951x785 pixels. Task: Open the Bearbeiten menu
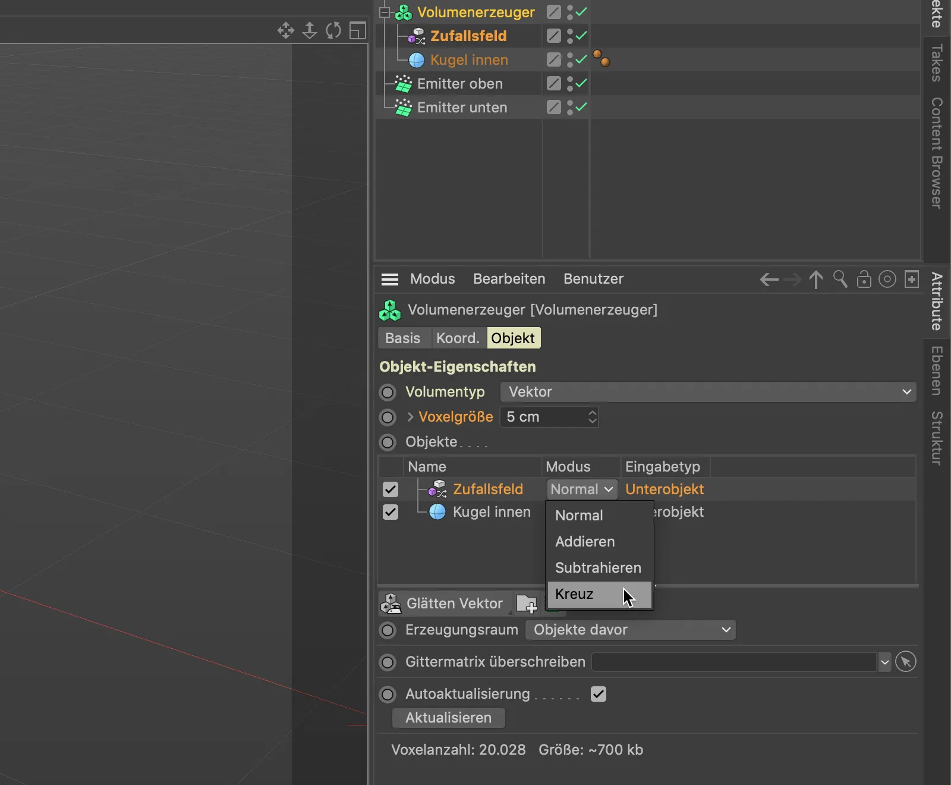(509, 279)
